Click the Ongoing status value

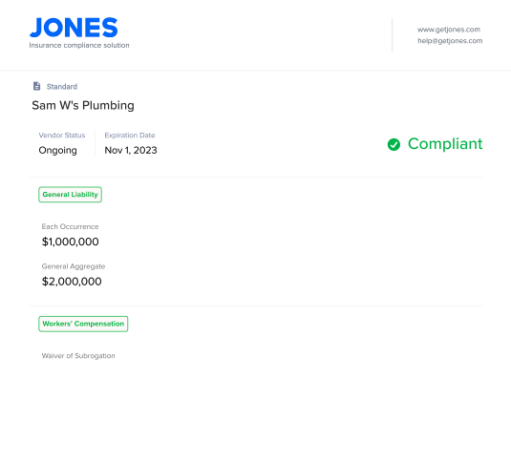coord(57,150)
